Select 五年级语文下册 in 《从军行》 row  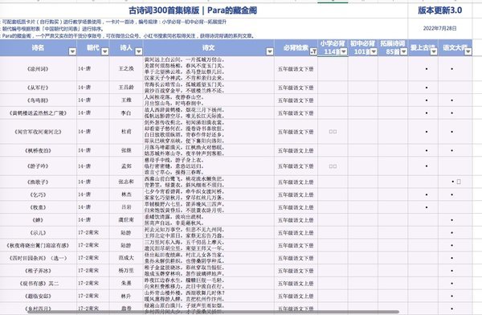click(296, 88)
